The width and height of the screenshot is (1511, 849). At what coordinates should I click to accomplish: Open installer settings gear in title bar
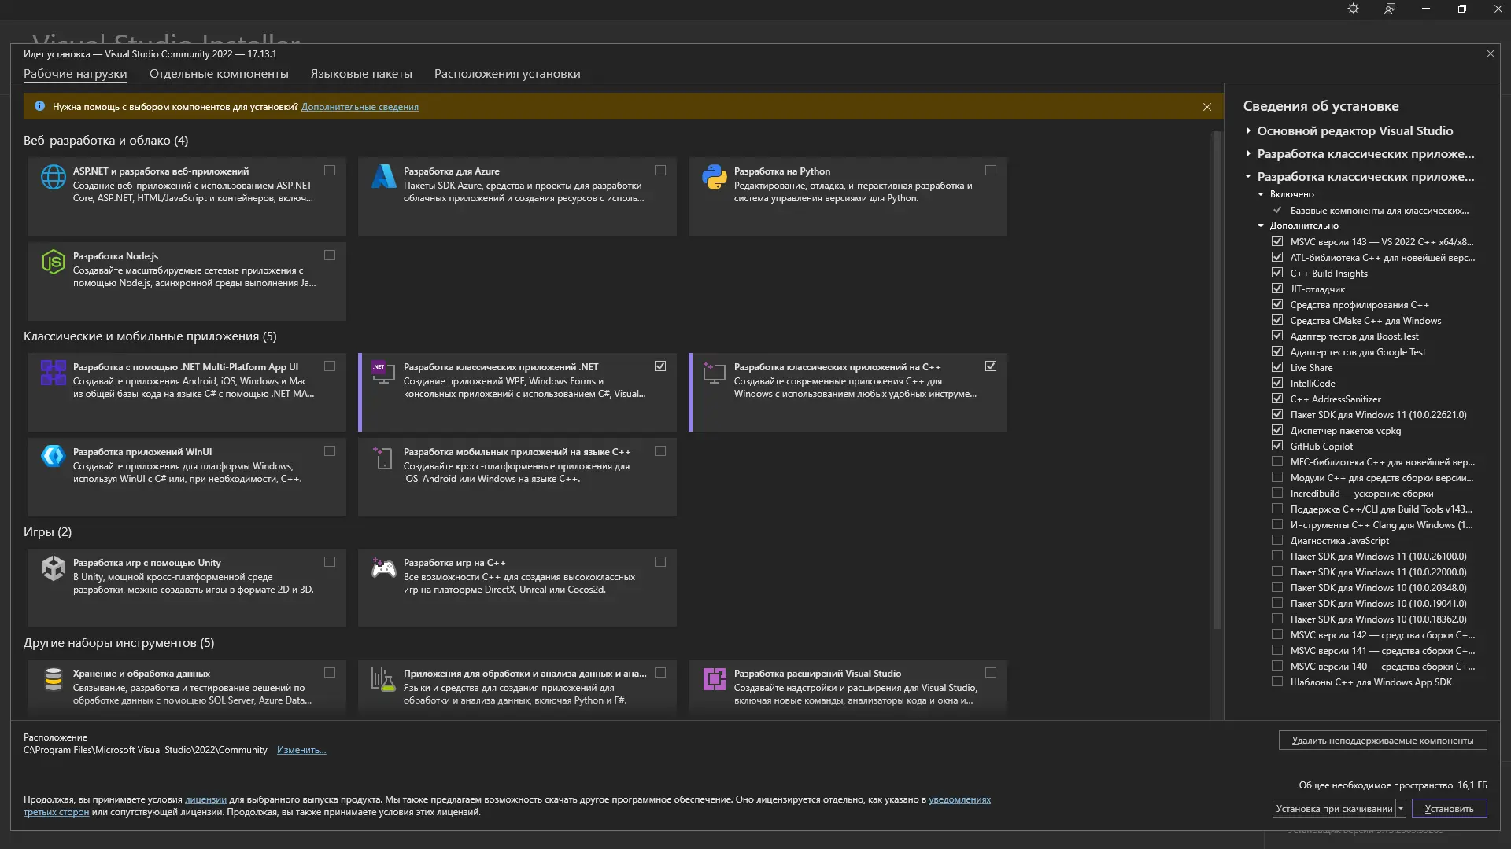(1353, 9)
